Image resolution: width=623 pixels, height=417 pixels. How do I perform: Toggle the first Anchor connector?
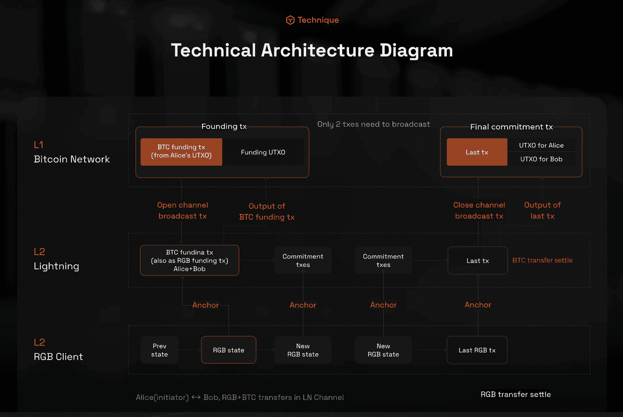tap(205, 305)
